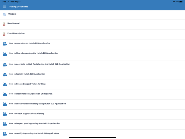Tap video icon for clear Data tutorial

click(x=5, y=94)
